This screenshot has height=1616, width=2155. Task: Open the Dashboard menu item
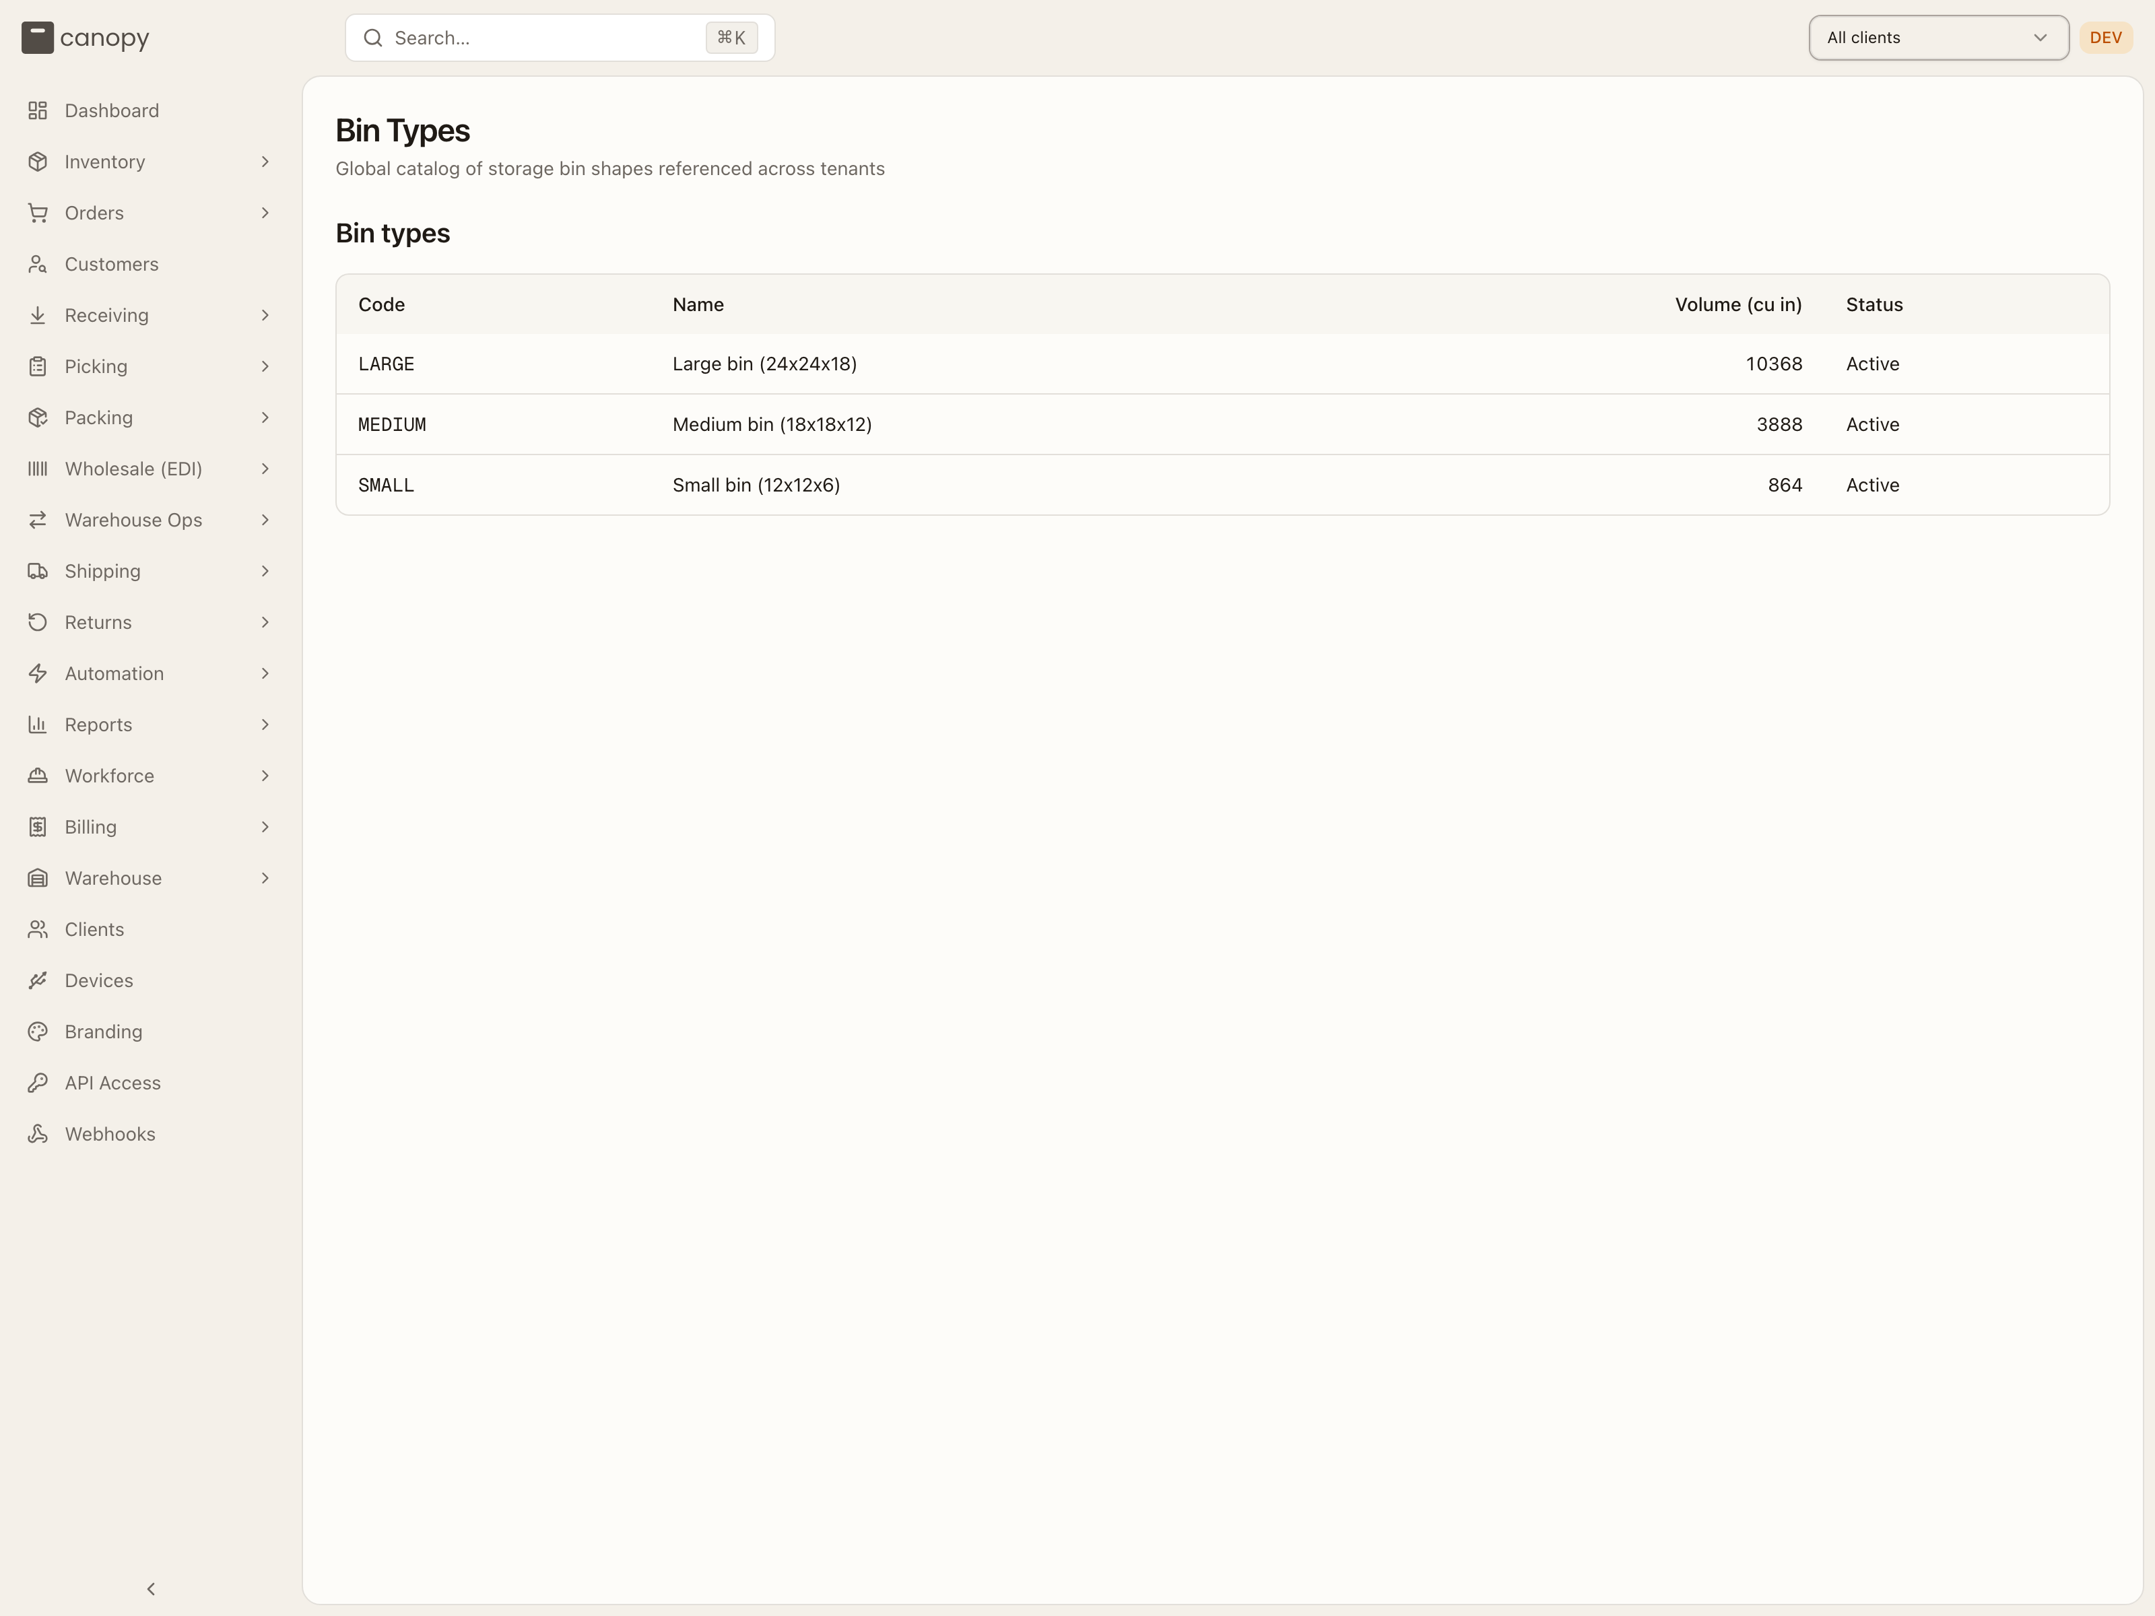(151, 111)
